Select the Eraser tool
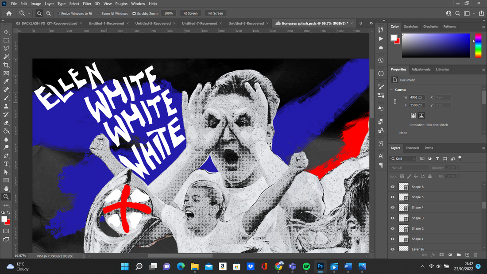Screen dimensions: 487x274 point(6,123)
